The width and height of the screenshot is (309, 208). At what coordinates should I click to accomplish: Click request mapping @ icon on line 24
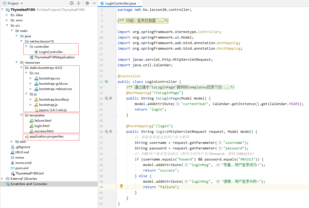[x=111, y=98]
